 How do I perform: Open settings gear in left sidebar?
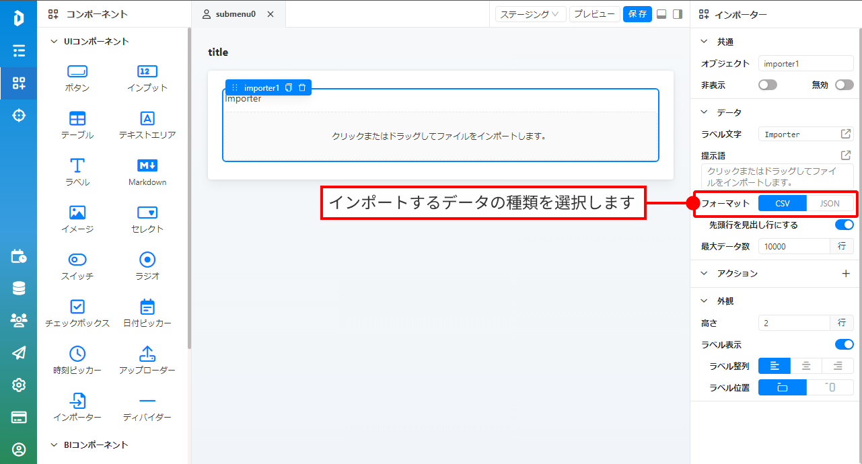(x=19, y=385)
